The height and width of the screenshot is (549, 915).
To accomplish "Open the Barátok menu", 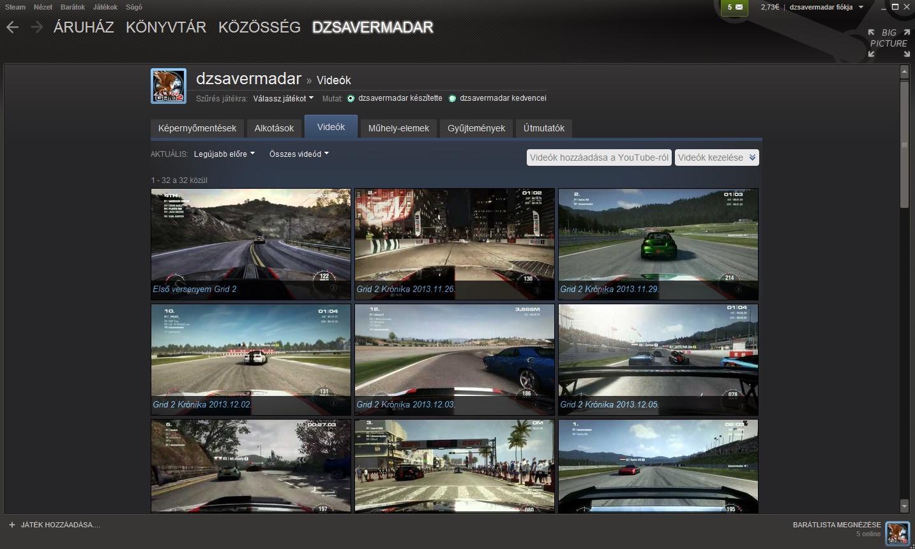I will 73,7.
